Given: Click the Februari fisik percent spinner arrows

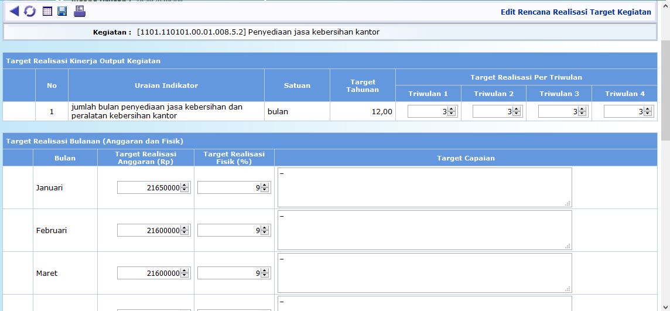Looking at the screenshot, I should (x=265, y=230).
